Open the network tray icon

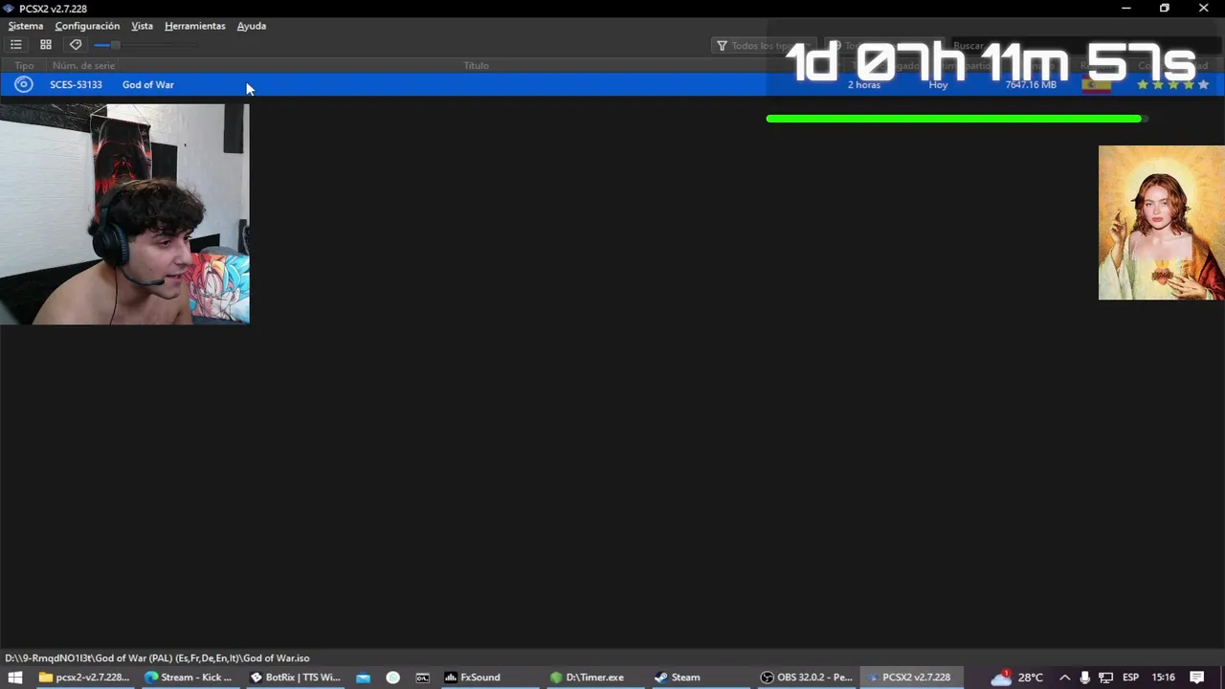click(1105, 678)
